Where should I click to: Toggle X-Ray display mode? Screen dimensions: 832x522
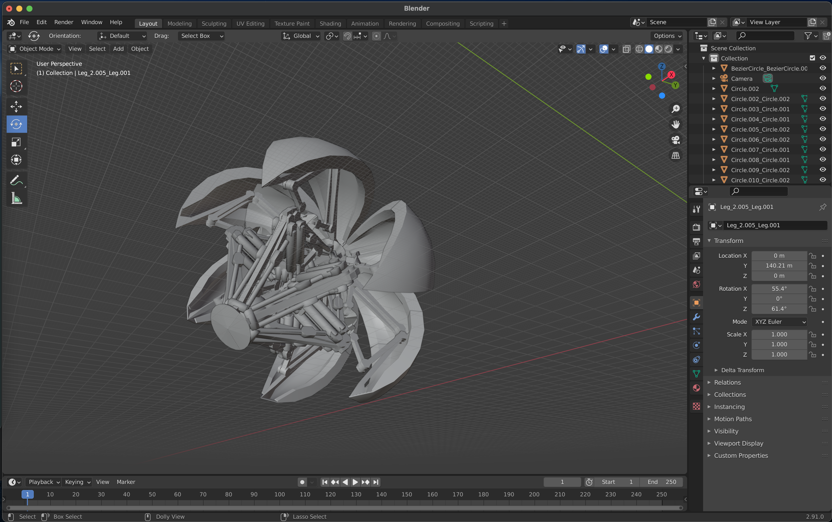pos(626,49)
